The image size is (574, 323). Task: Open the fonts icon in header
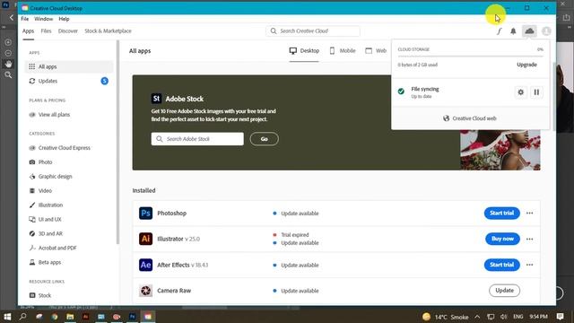(499, 31)
